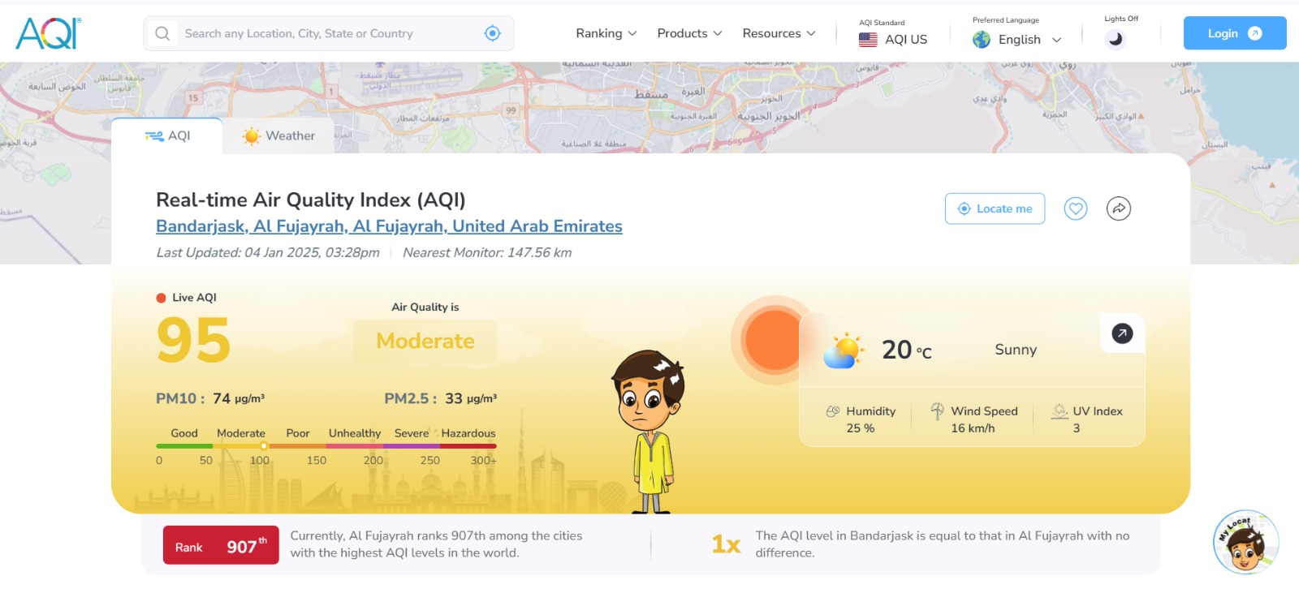This screenshot has width=1299, height=593.
Task: Click the heart favorite icon
Action: pyautogui.click(x=1076, y=208)
